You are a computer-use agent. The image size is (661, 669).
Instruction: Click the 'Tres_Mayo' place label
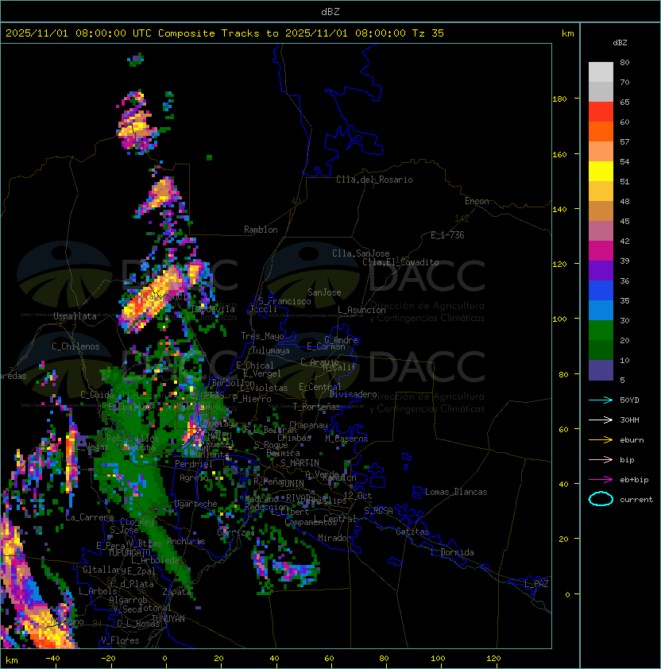click(x=262, y=336)
